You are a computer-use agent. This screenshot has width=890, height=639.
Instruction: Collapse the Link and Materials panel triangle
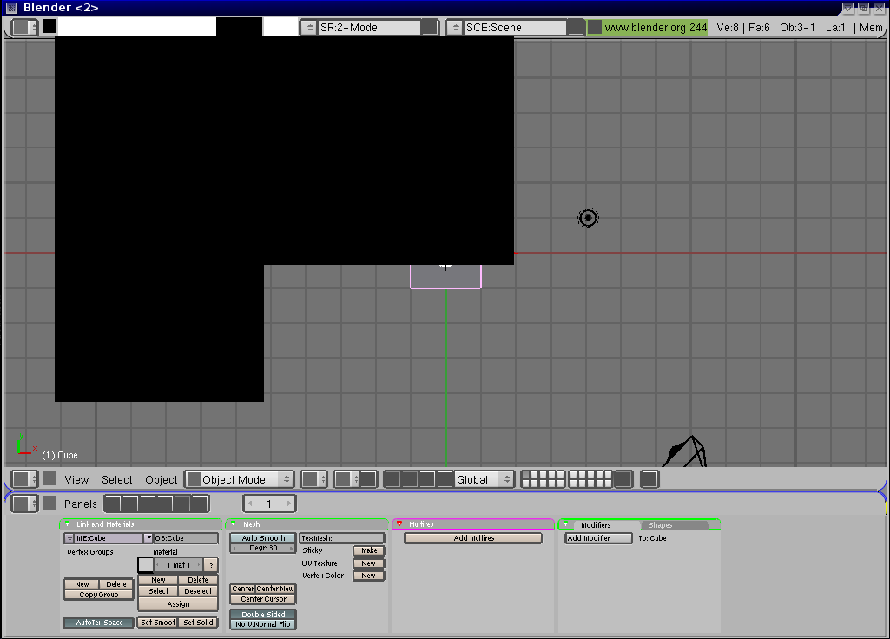coord(68,524)
